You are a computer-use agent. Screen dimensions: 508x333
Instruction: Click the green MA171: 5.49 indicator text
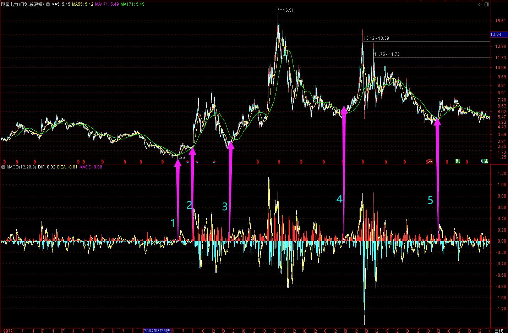[133, 4]
